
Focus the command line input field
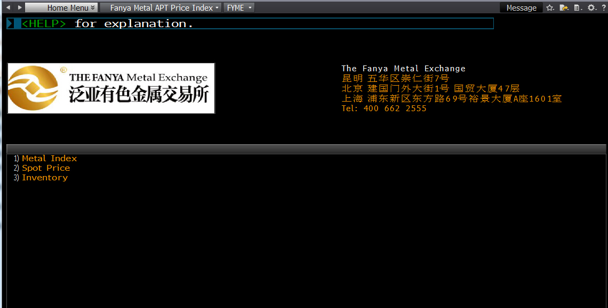pyautogui.click(x=250, y=23)
